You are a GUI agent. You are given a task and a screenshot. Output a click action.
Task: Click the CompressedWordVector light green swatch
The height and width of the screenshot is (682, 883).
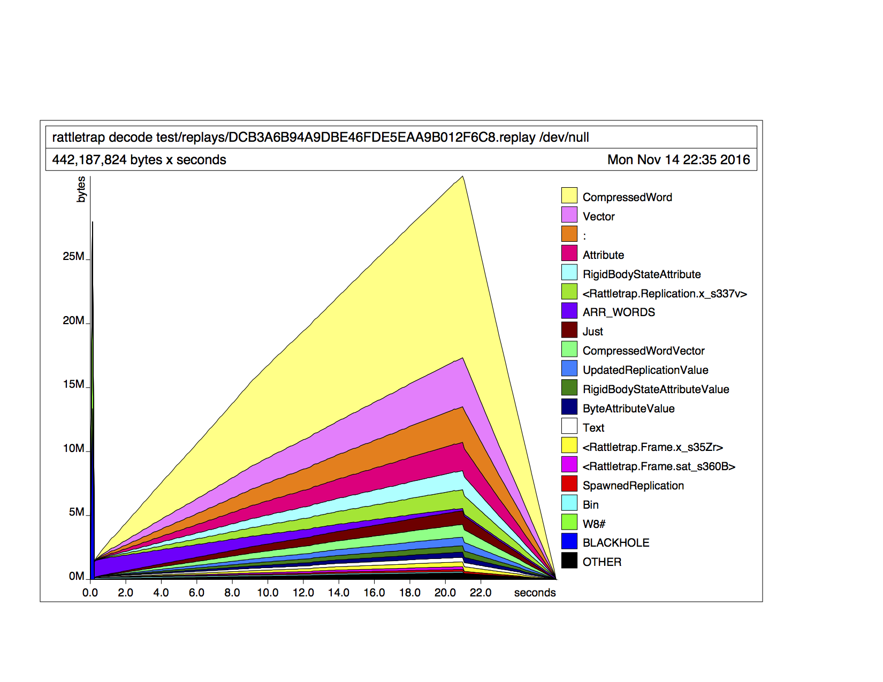[569, 349]
